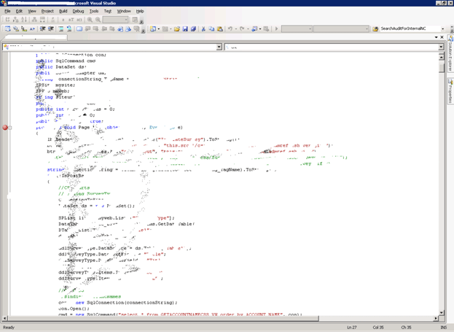
Task: Click the Copy icon
Action: (211, 28)
